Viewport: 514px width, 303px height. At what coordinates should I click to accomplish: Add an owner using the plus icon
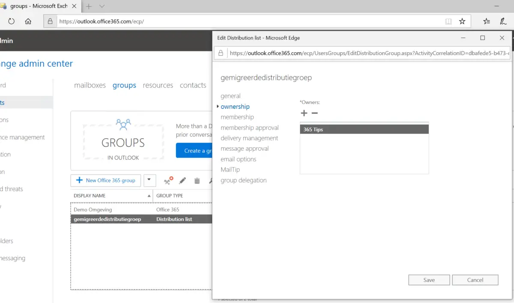pyautogui.click(x=303, y=113)
